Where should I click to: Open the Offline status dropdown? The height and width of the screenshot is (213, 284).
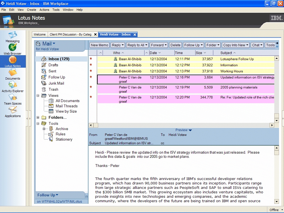tap(282, 210)
